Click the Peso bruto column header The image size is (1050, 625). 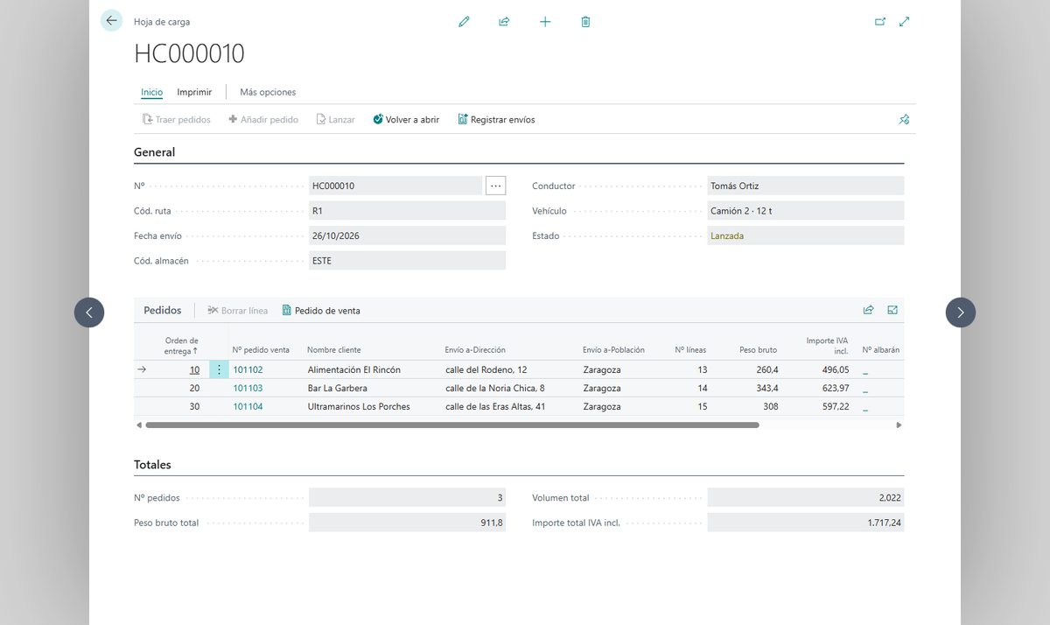[758, 350]
